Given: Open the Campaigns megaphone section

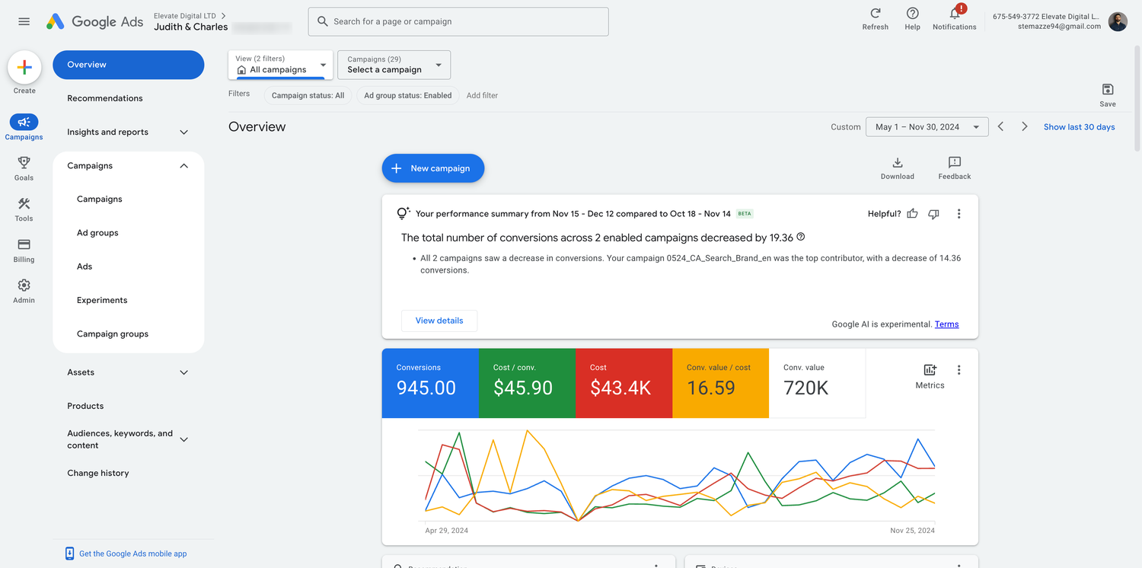Looking at the screenshot, I should coord(24,127).
